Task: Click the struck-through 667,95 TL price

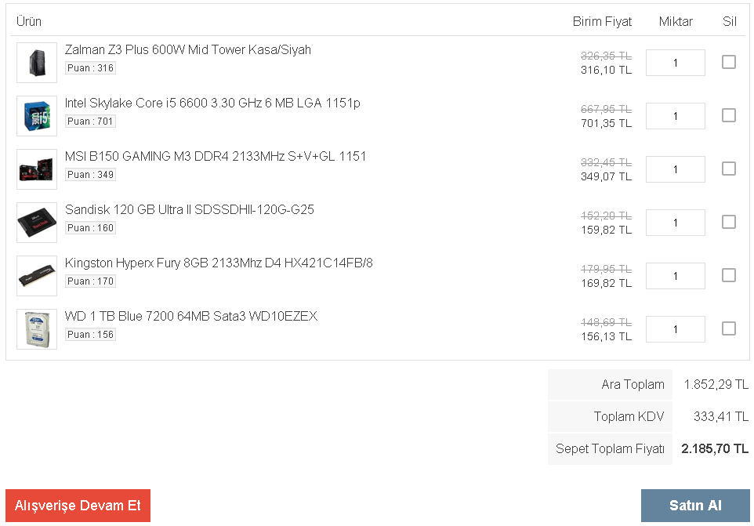Action: (x=607, y=109)
